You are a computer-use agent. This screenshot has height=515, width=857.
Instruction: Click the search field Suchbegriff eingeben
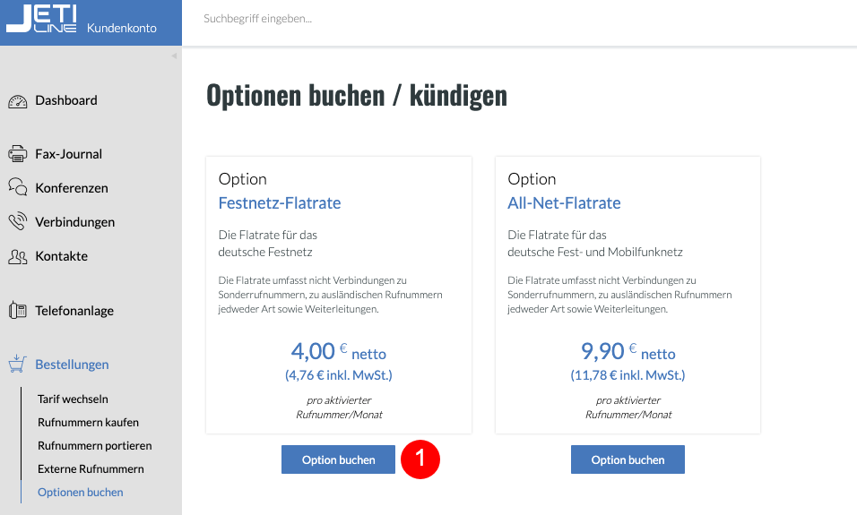[257, 19]
